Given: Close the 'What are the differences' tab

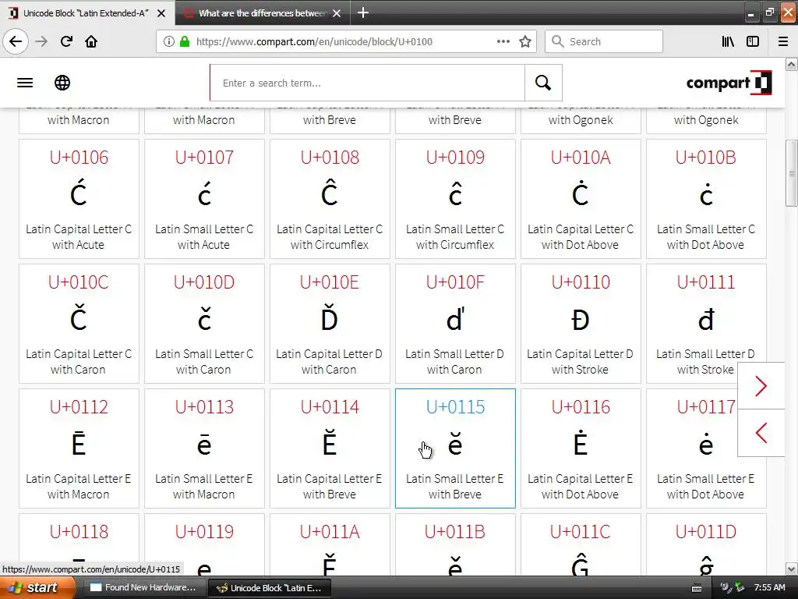Looking at the screenshot, I should (x=337, y=13).
